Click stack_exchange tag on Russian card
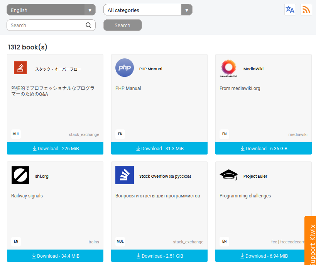The width and height of the screenshot is (316, 265). pos(188,242)
